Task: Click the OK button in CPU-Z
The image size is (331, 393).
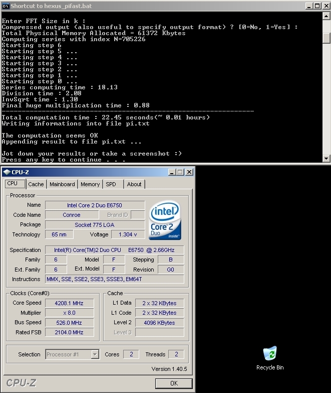Action: pos(174,383)
